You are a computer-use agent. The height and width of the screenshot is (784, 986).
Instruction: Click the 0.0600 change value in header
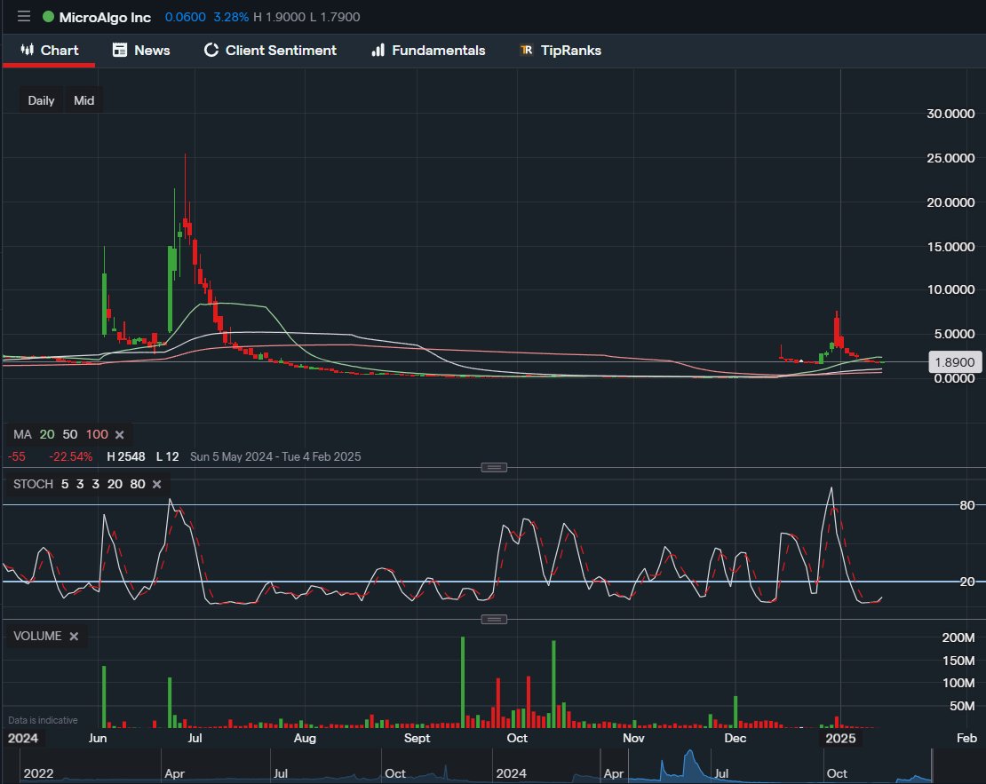[x=185, y=17]
